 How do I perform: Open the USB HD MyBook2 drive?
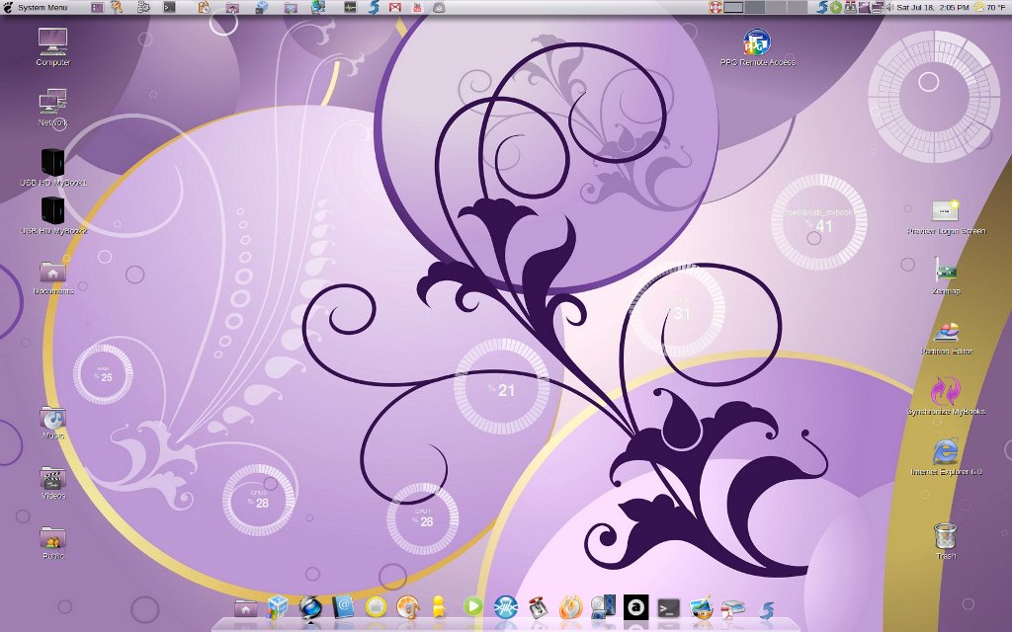point(53,214)
